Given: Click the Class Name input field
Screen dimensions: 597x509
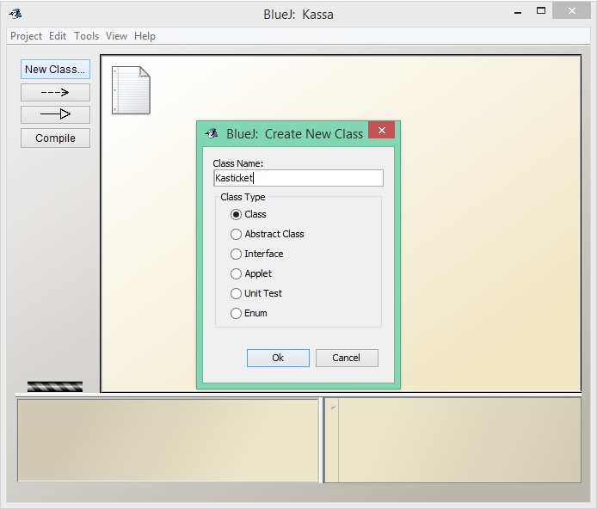Looking at the screenshot, I should pos(298,178).
